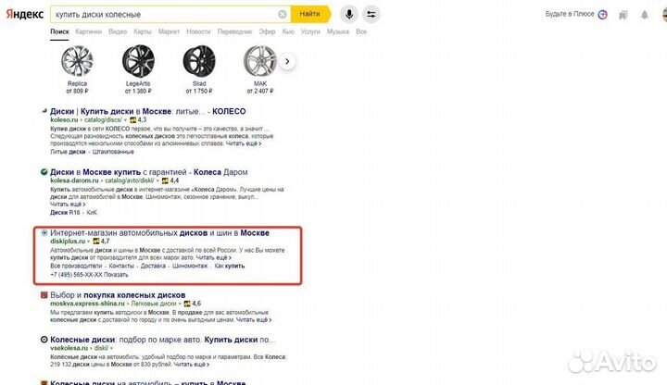Click the kolesa-darom.ru green favicon

[44, 172]
